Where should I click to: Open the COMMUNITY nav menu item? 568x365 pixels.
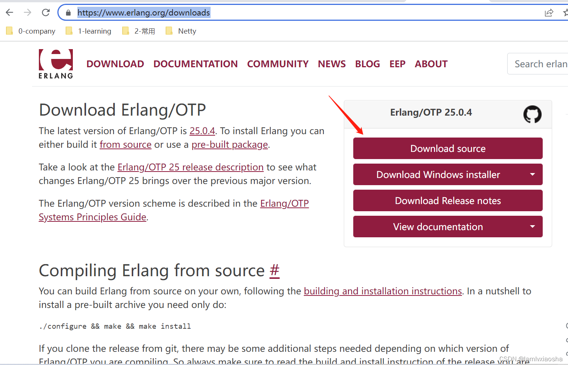[x=278, y=64]
